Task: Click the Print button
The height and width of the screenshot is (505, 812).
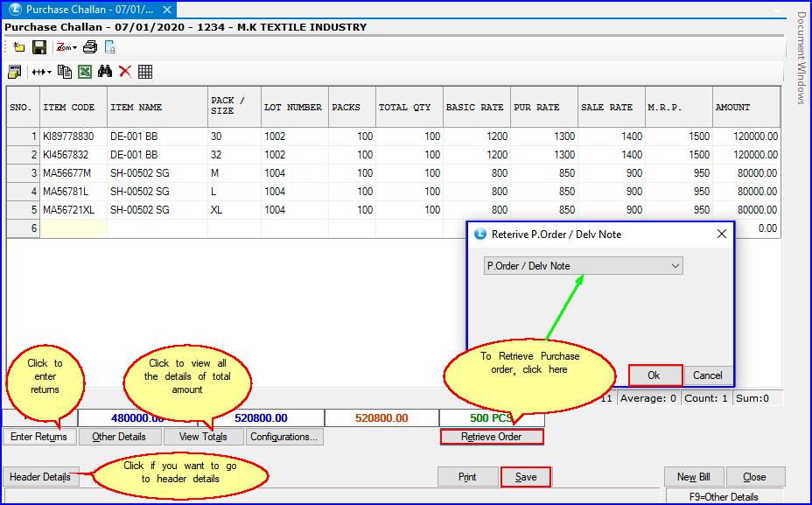Action: tap(467, 477)
